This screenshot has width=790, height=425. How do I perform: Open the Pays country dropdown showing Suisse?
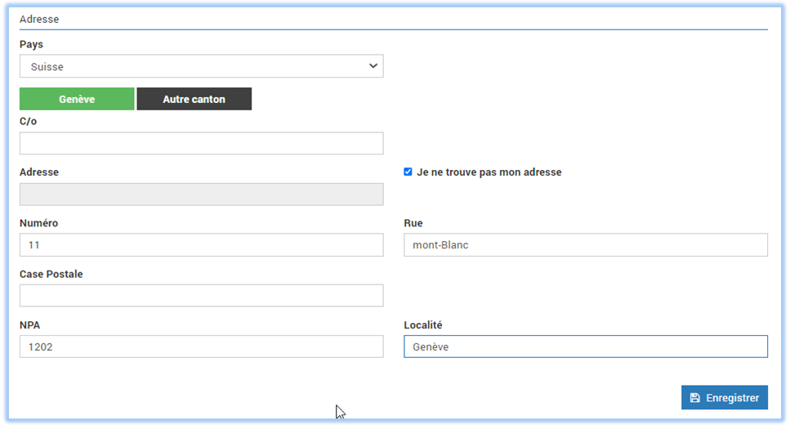click(x=202, y=66)
